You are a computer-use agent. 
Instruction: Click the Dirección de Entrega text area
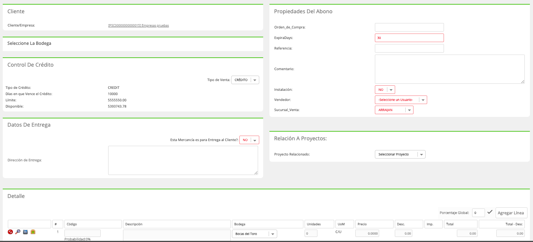[x=183, y=160]
